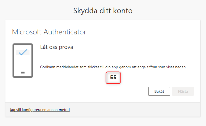
Task: Click the verification number 55
Action: 113,77
